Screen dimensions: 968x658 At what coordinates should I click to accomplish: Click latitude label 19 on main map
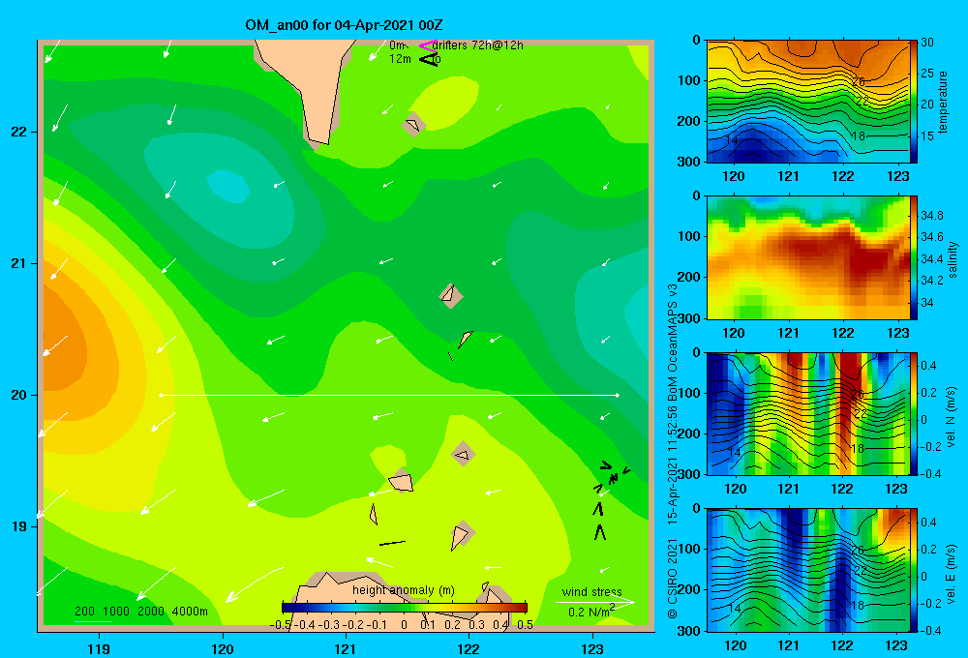click(x=19, y=526)
